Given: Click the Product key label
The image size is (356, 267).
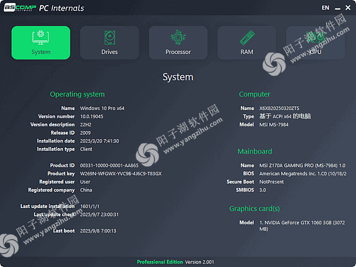Looking at the screenshot, I should 61,174.
